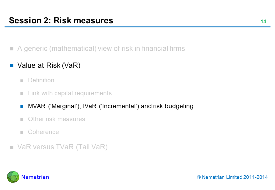Click the '© Nematrian Limited 2011-2014' copyright text
This screenshot has width=275, height=190.
point(232,177)
